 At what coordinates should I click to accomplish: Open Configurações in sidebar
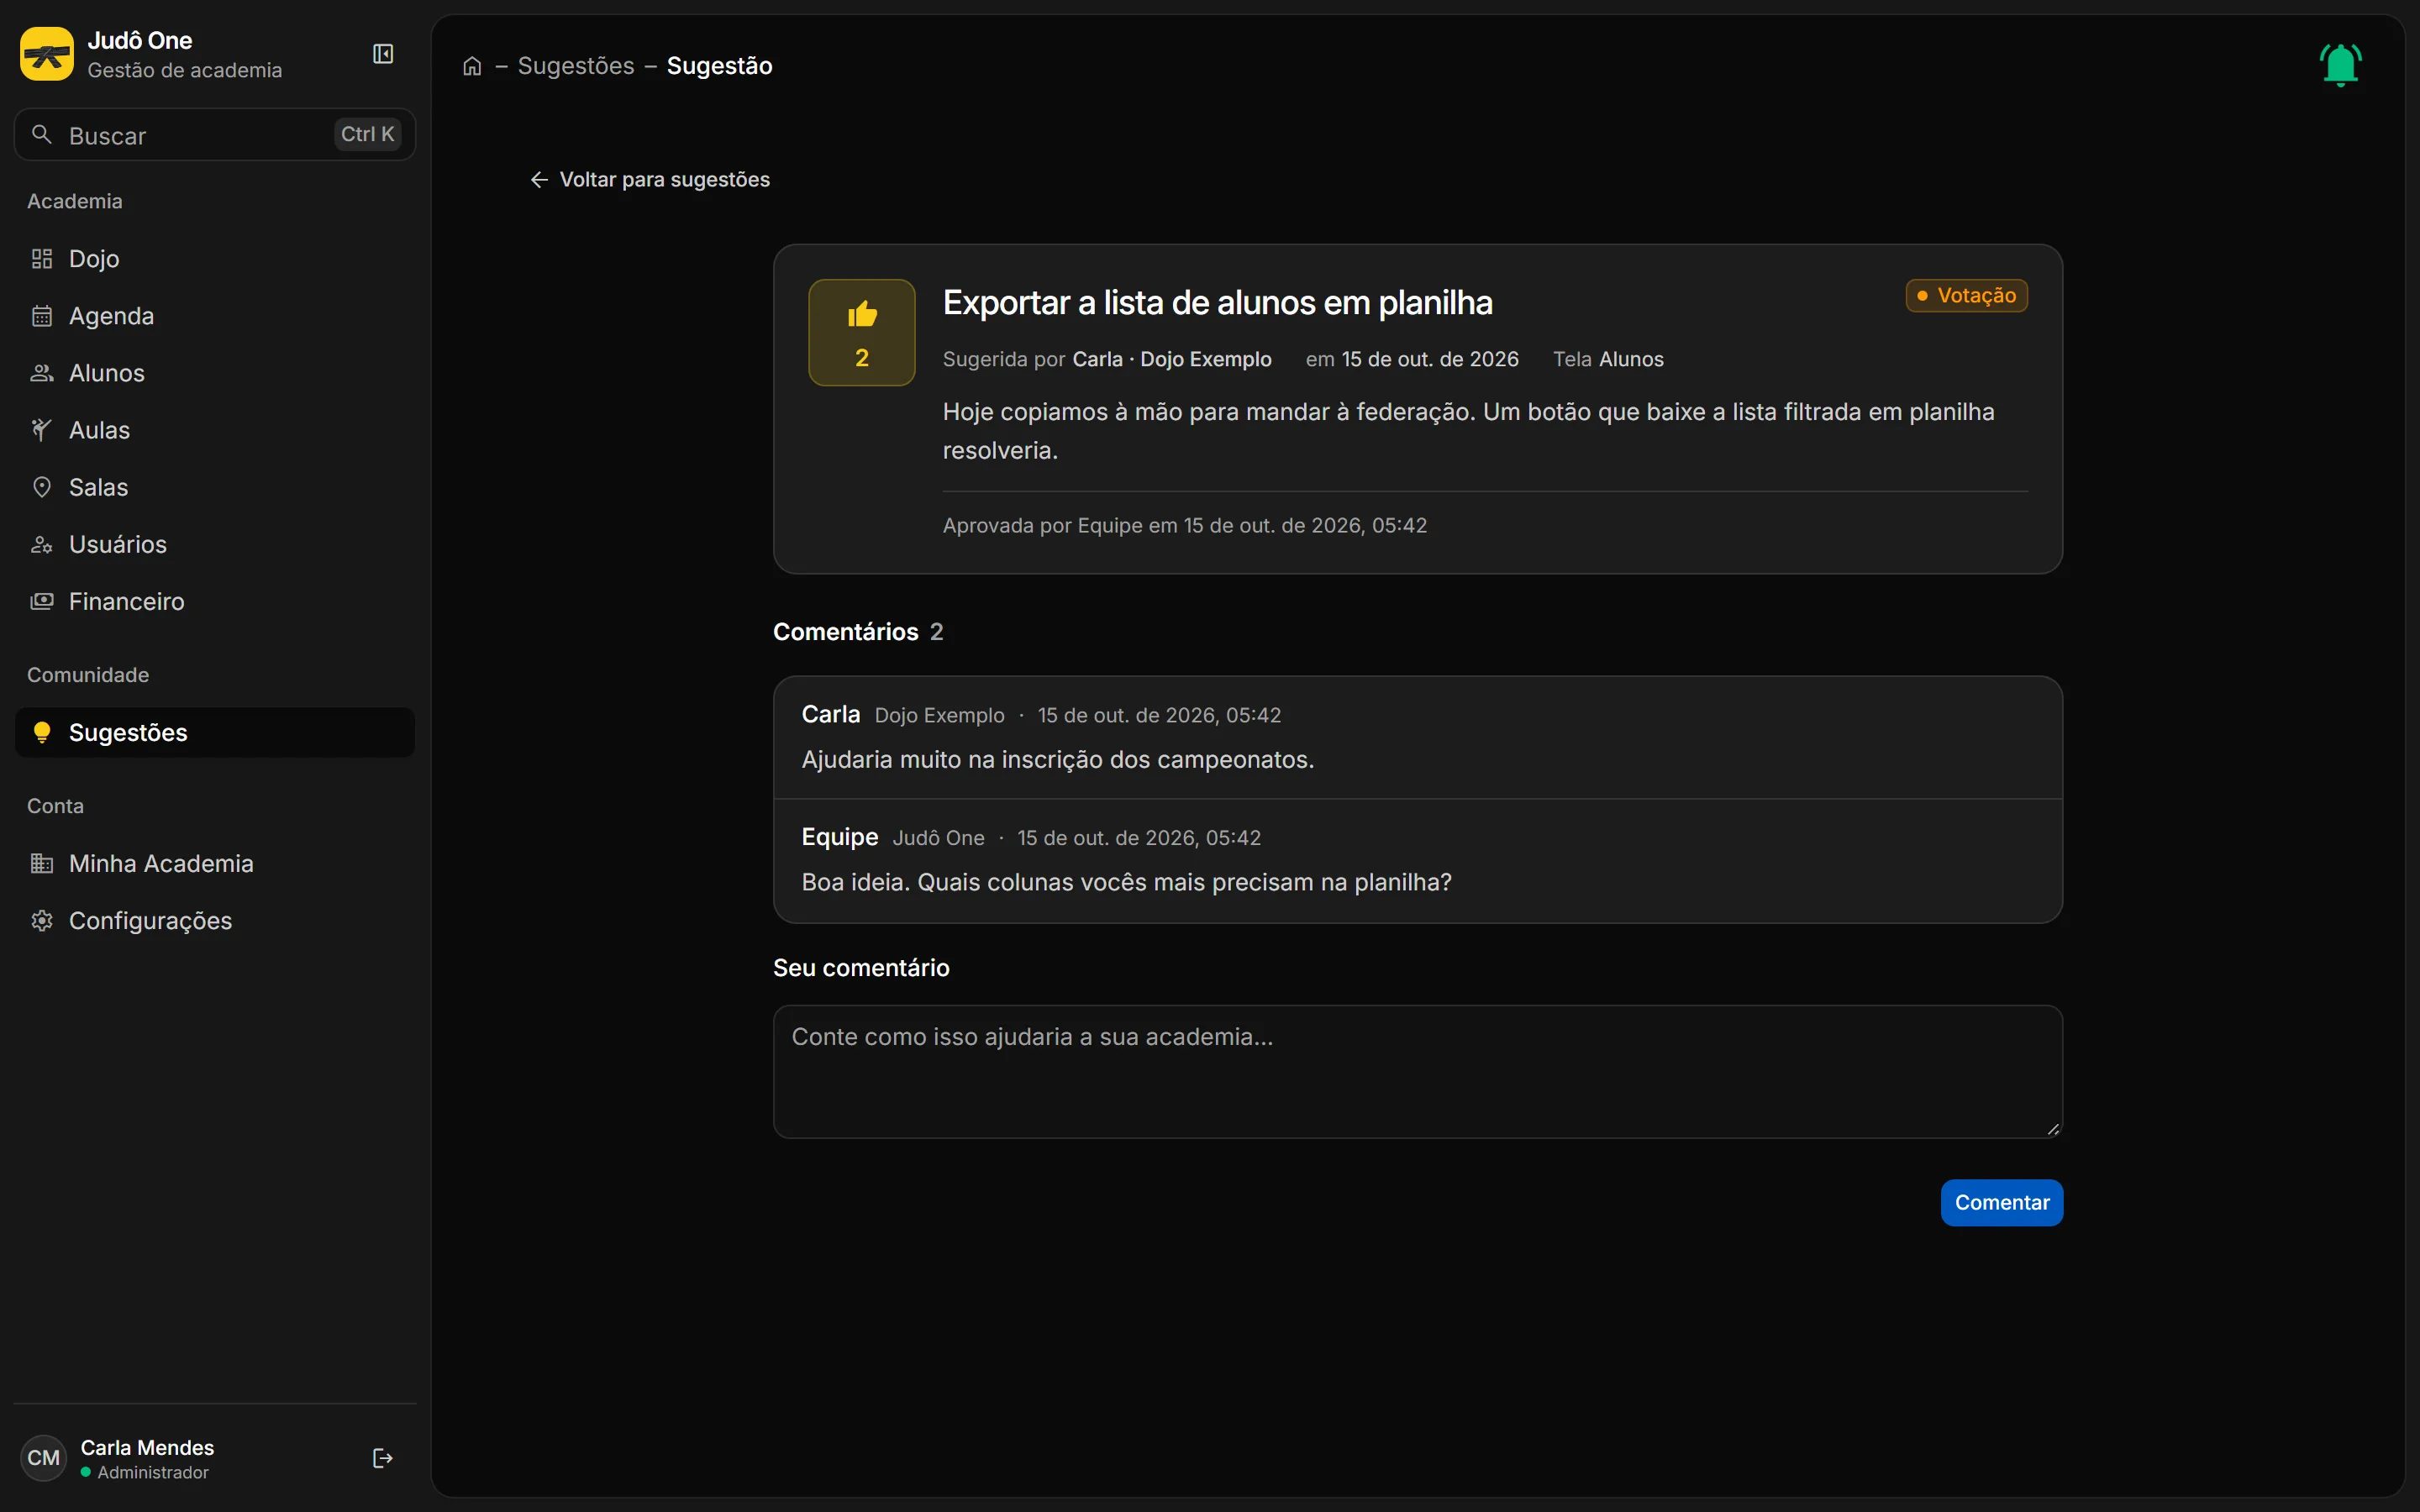pos(215,921)
